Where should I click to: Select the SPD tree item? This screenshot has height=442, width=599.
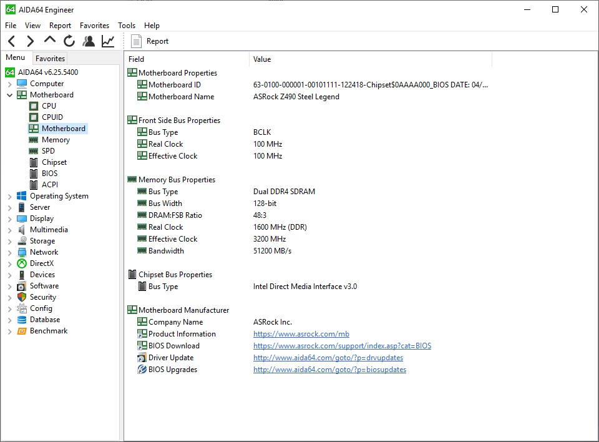point(48,150)
